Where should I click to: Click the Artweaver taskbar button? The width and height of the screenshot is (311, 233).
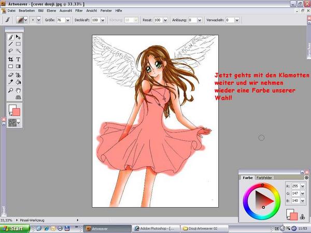point(107,229)
